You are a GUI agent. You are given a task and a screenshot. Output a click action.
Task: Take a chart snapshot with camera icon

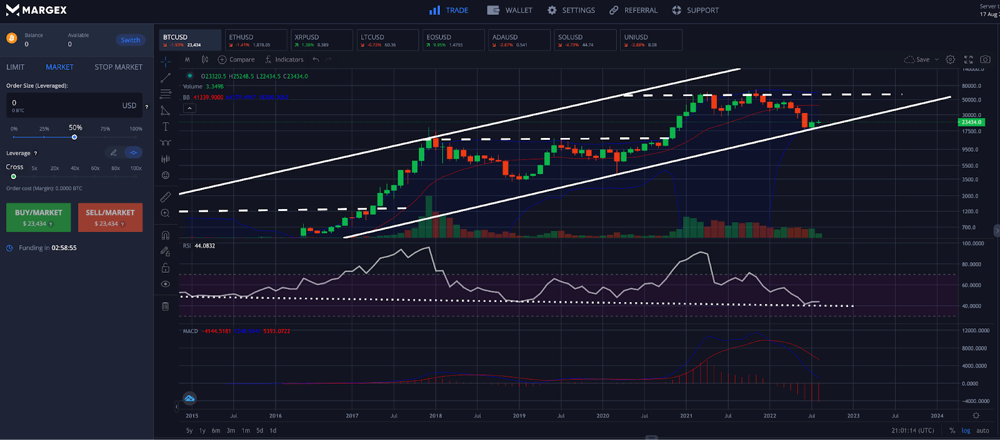point(985,59)
